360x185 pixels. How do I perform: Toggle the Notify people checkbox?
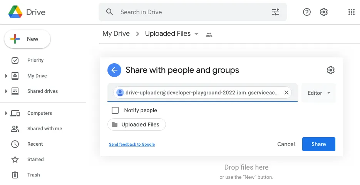tap(115, 110)
